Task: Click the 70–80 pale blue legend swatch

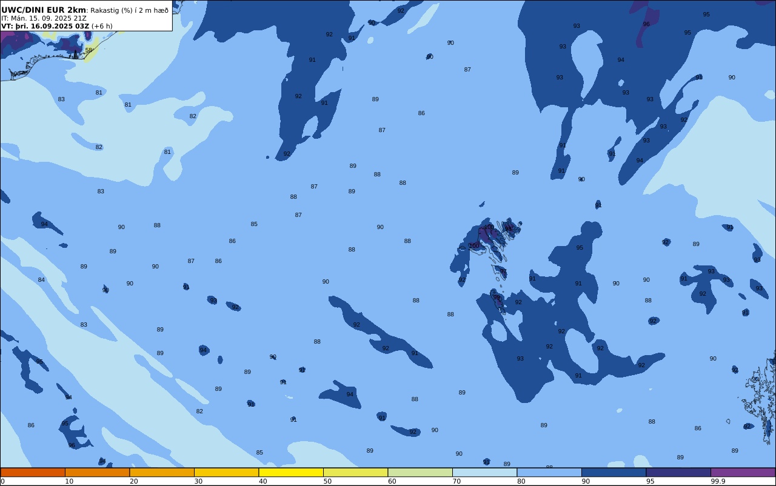Action: 484,472
